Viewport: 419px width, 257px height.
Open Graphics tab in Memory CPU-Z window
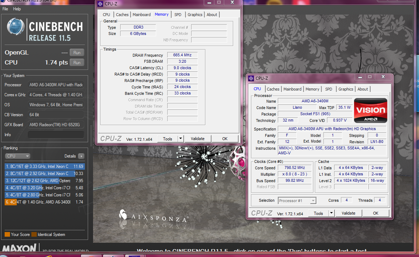[195, 15]
